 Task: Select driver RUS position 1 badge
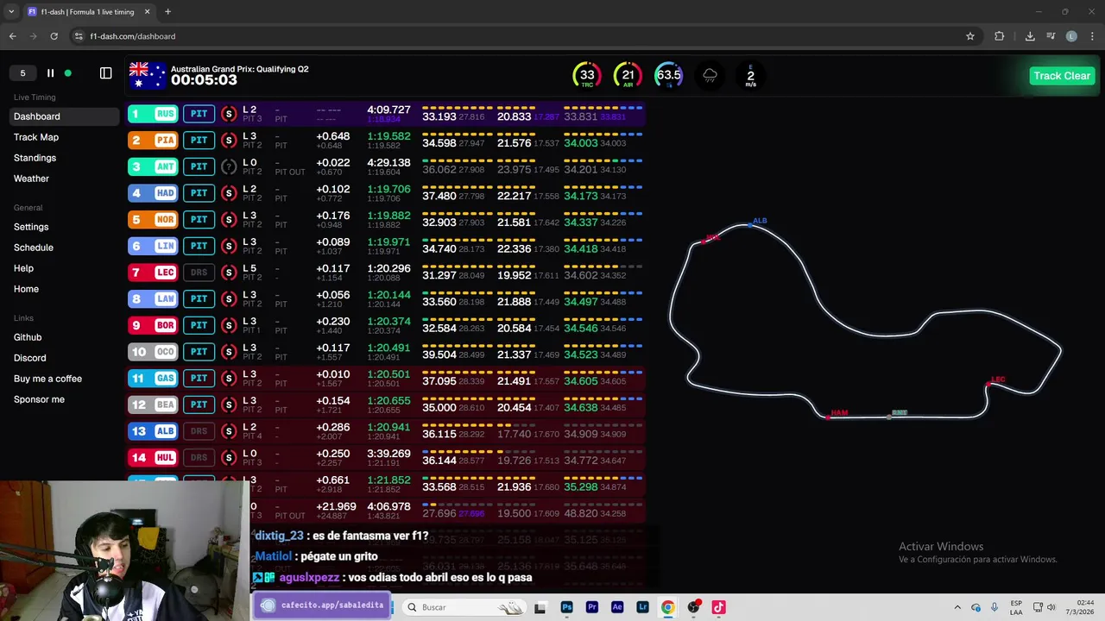153,114
